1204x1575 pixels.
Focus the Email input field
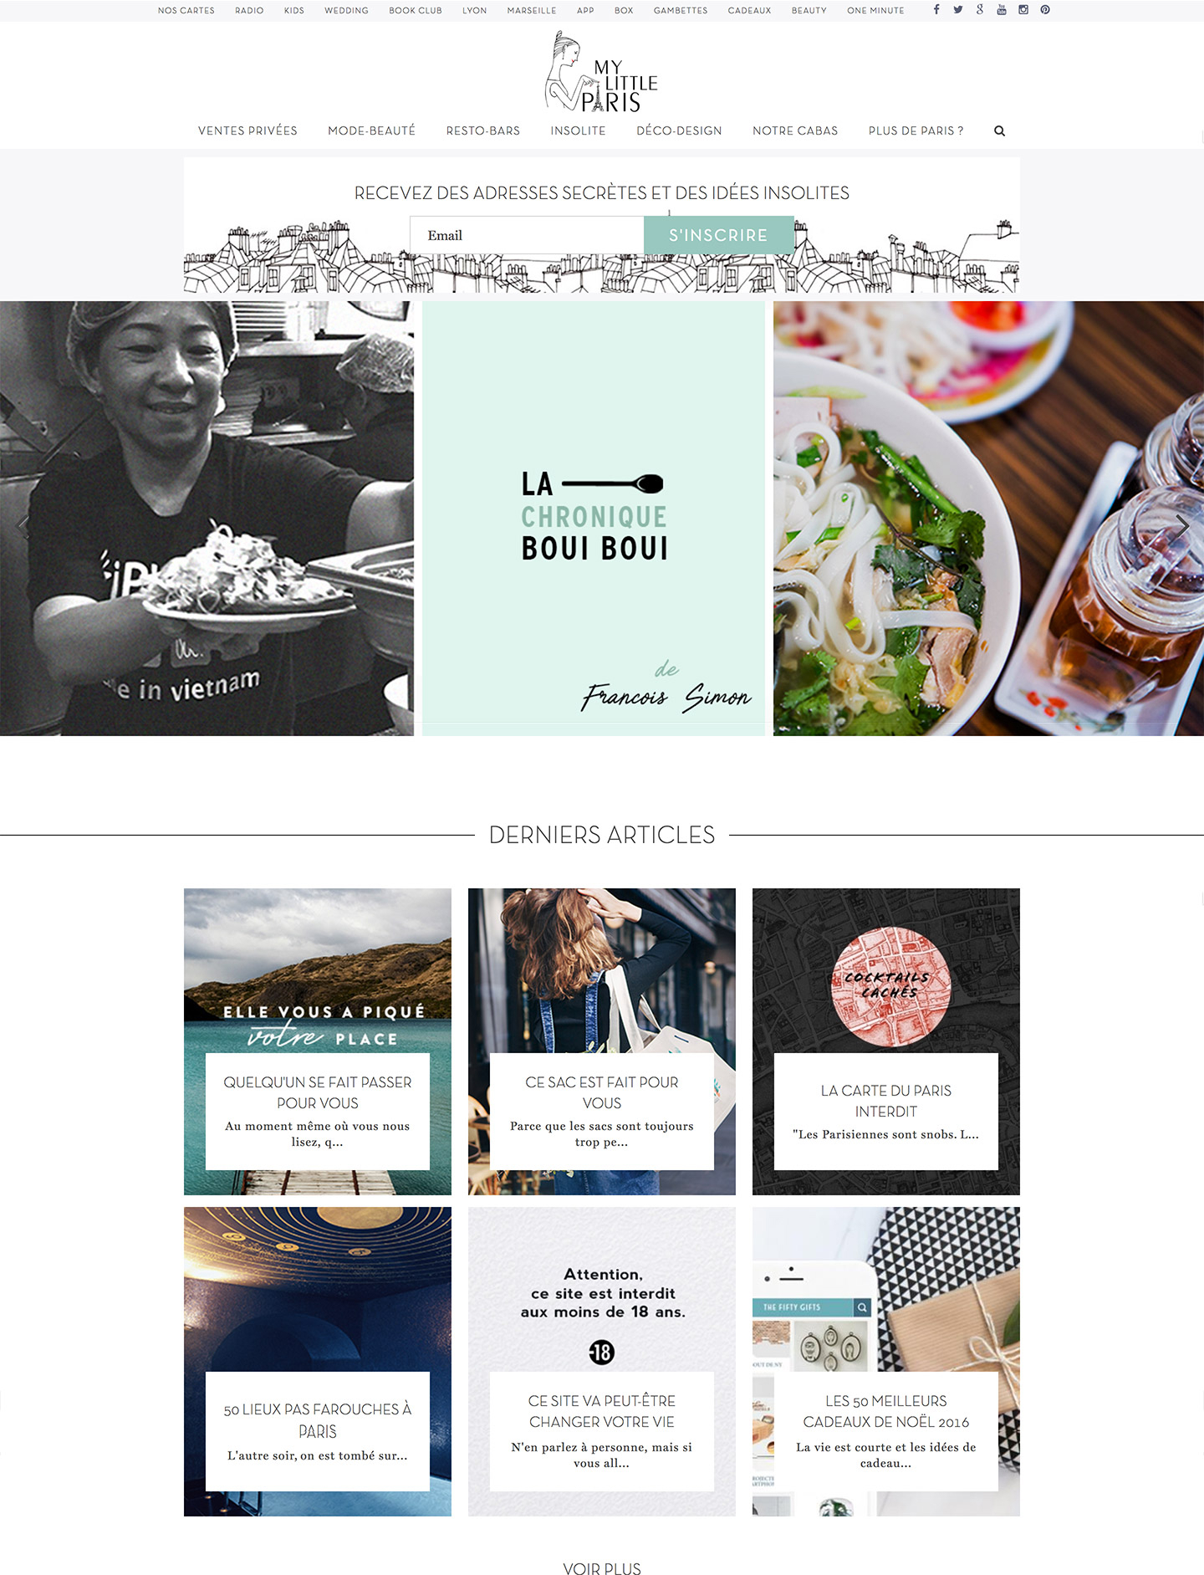point(527,235)
